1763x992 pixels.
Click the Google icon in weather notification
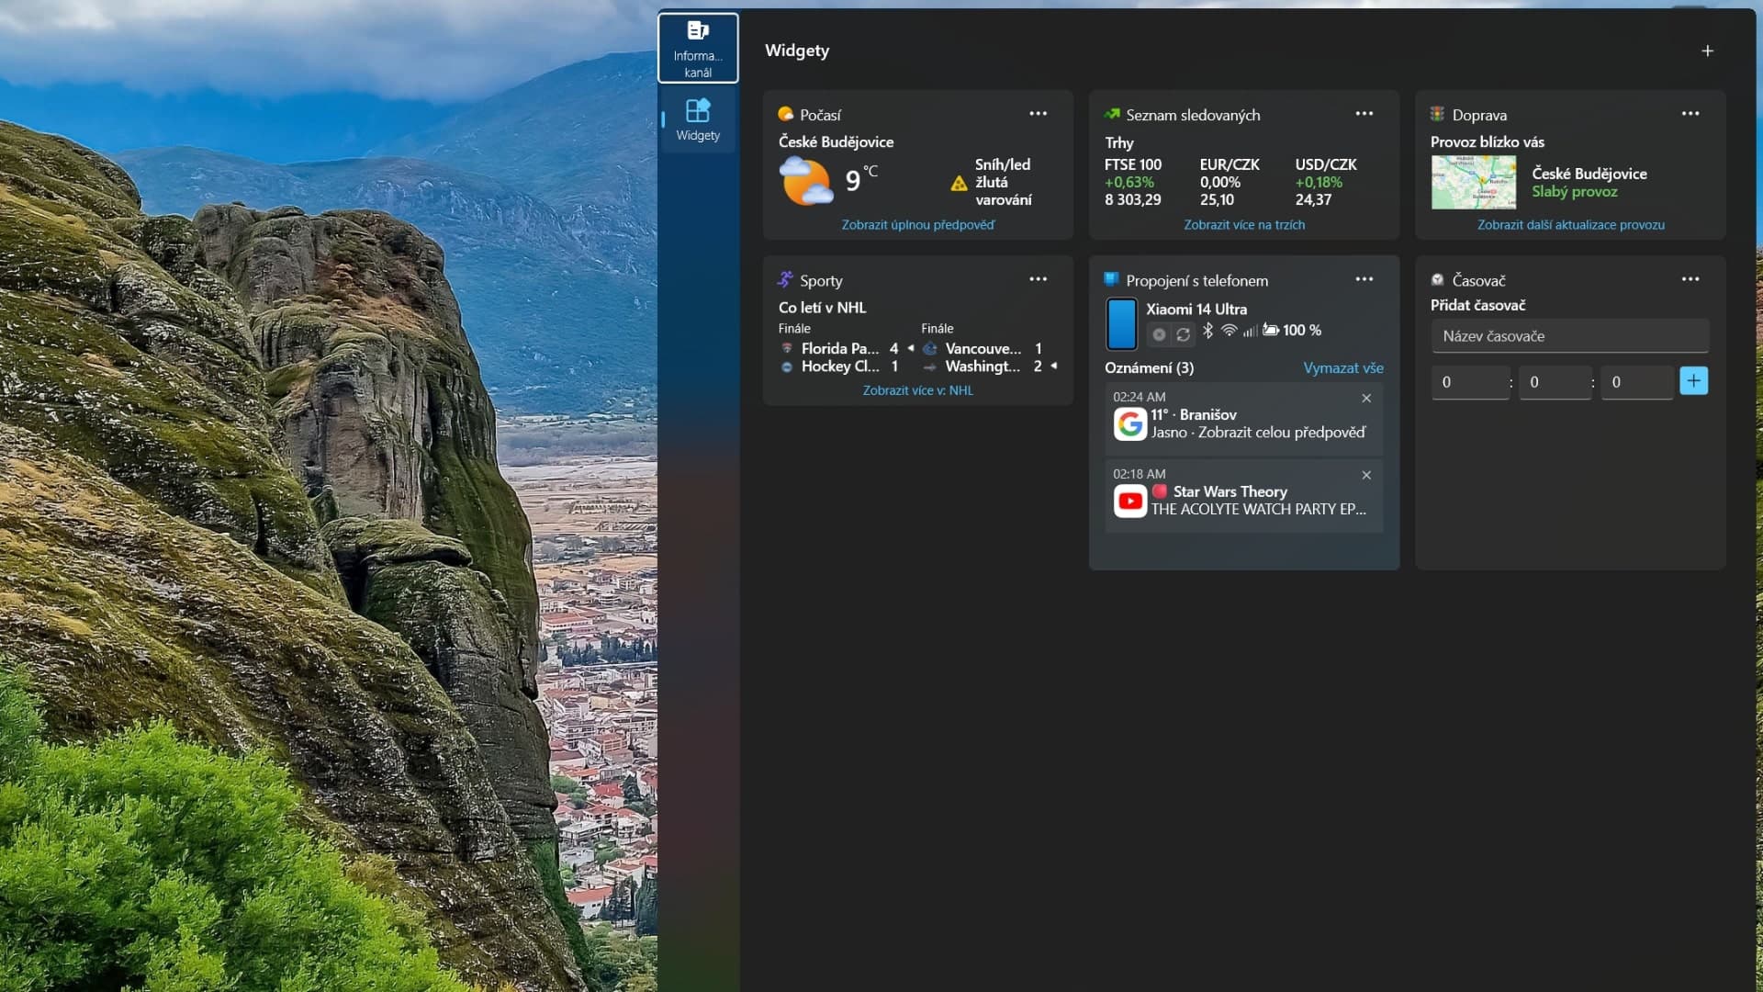pyautogui.click(x=1130, y=424)
